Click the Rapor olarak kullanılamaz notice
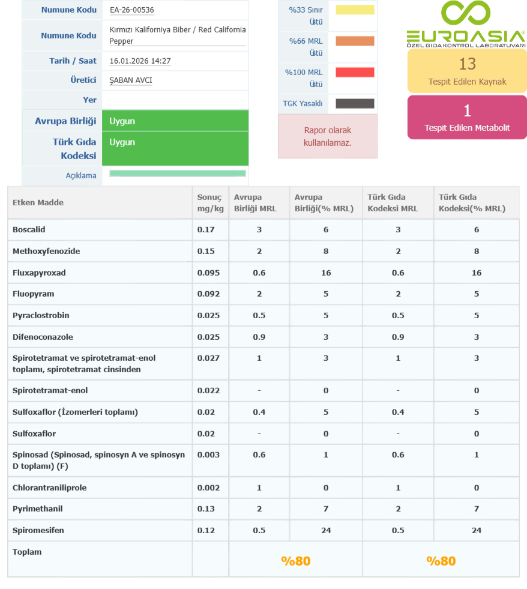The height and width of the screenshot is (589, 527). (x=327, y=136)
